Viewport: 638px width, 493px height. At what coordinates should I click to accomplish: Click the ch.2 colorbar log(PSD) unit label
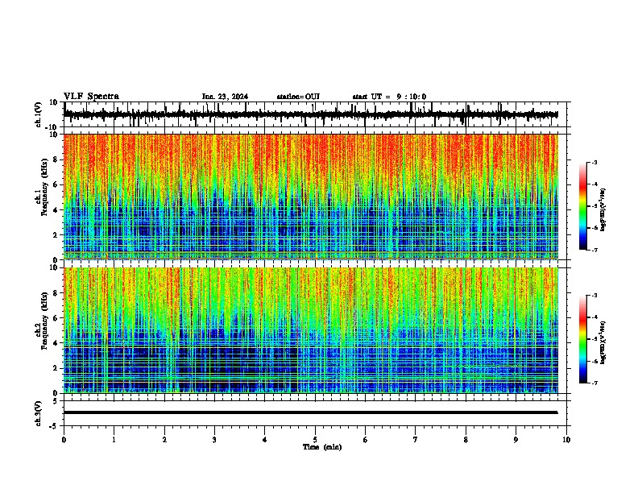point(603,342)
